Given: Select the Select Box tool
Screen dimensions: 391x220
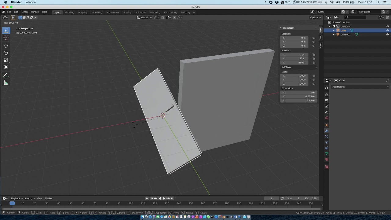Looking at the screenshot, I should pyautogui.click(x=6, y=31).
